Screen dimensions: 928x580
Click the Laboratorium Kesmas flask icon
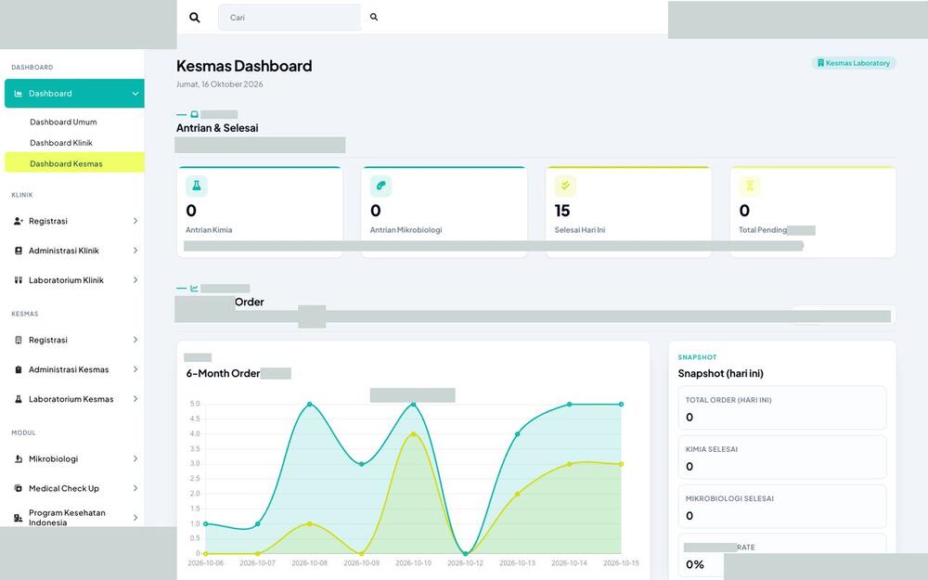[x=19, y=399]
